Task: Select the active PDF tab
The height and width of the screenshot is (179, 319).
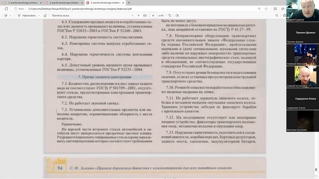Action: pos(105,3)
